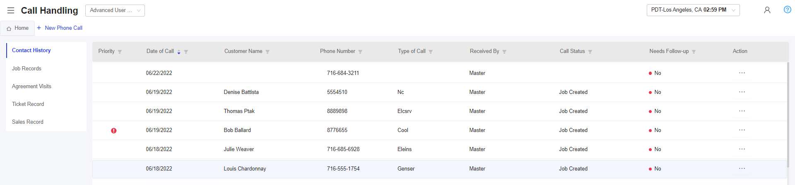The image size is (795, 185).
Task: Open action menu for Denise Battista row
Action: (x=742, y=92)
